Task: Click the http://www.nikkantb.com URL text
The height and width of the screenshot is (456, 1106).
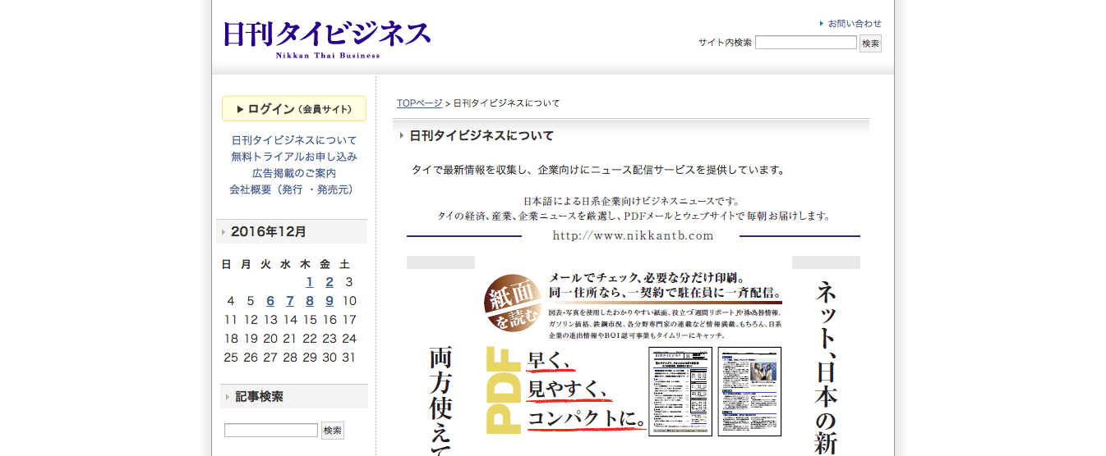Action: (x=634, y=236)
